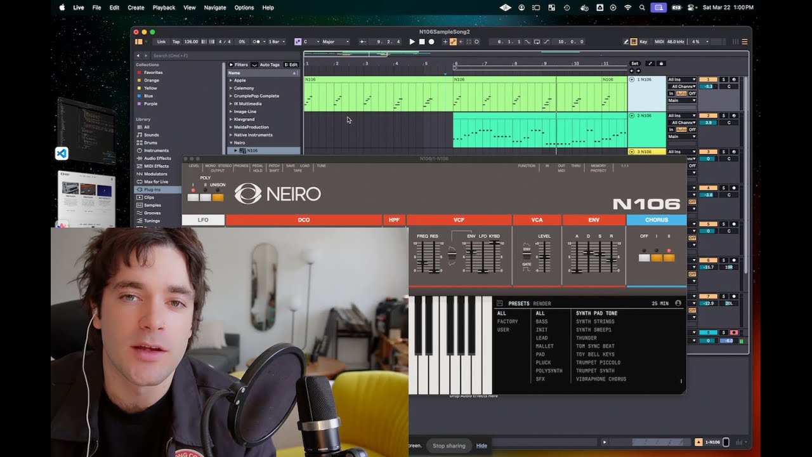Select the Orange collection color
The height and width of the screenshot is (457, 812).
tap(151, 81)
